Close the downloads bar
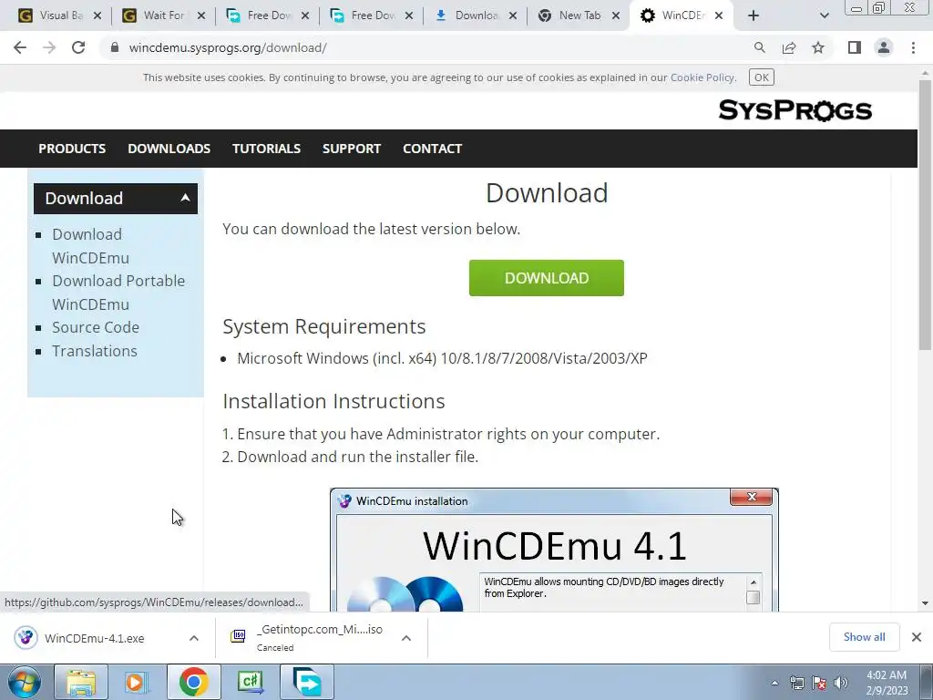Screen dimensions: 933x700 917,637
